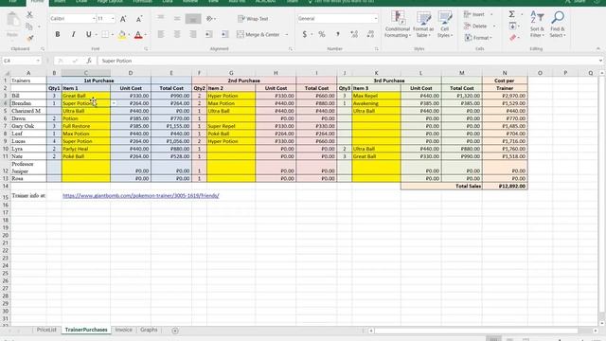Open Alignment group dialog launcher
Viewport: 606px width, 341px height.
pos(291,49)
